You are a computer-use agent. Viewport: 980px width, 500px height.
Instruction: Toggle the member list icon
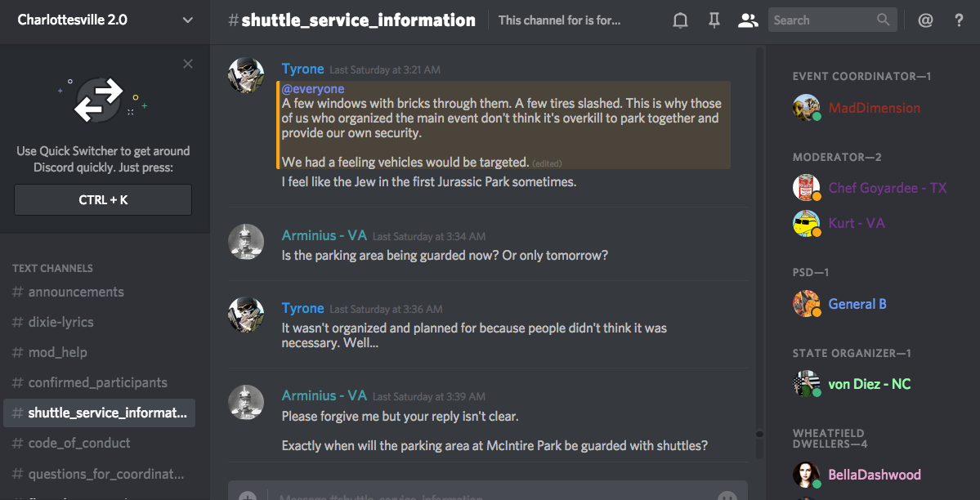point(748,20)
